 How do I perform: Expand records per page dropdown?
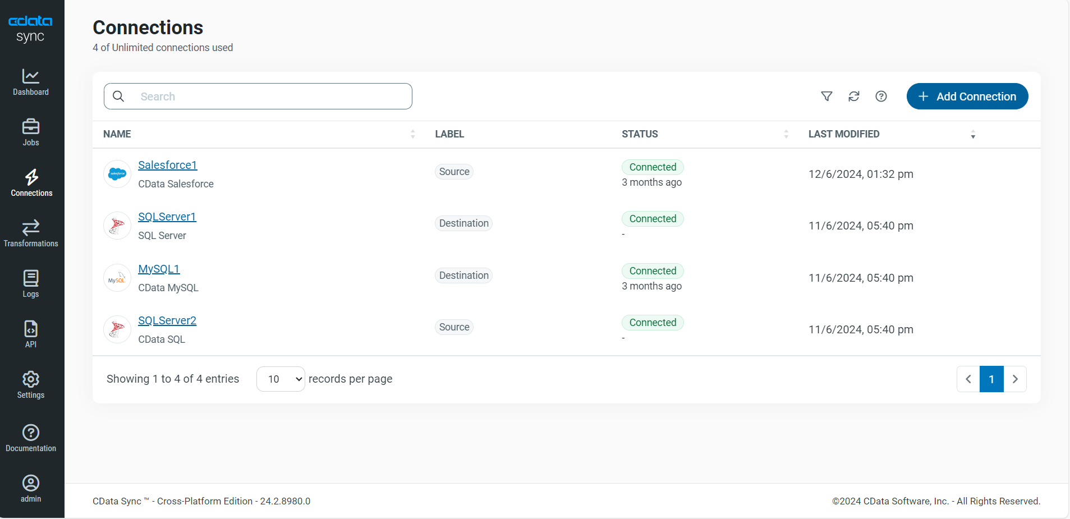(281, 379)
